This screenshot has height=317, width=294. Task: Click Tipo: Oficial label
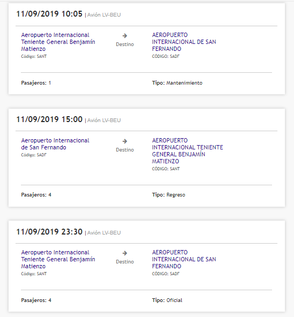[x=167, y=300]
